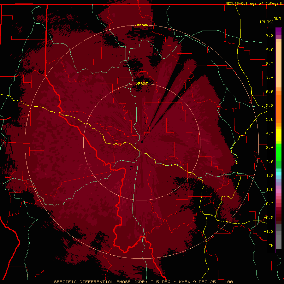This screenshot has width=284, height=284.
Task: Click the KMSX radar site center dot
Action: (x=142, y=142)
